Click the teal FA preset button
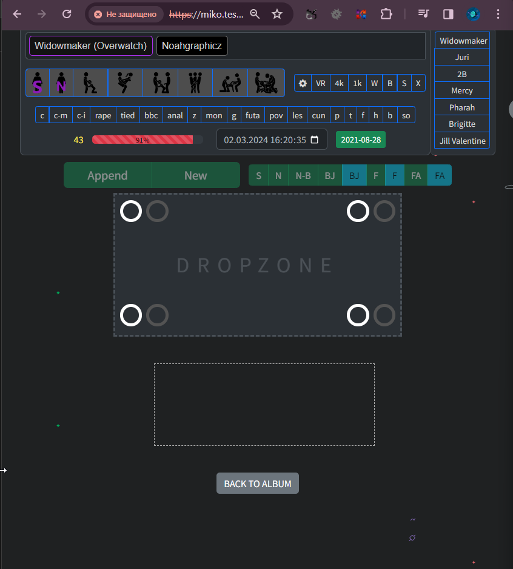This screenshot has height=569, width=513. click(440, 176)
